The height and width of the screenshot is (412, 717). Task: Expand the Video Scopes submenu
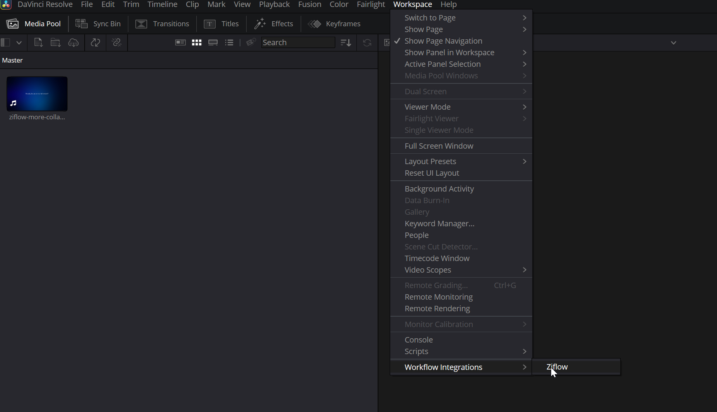tap(461, 270)
